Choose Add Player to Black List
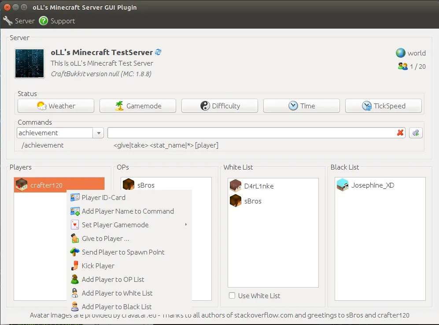This screenshot has height=325, width=439. (129, 307)
